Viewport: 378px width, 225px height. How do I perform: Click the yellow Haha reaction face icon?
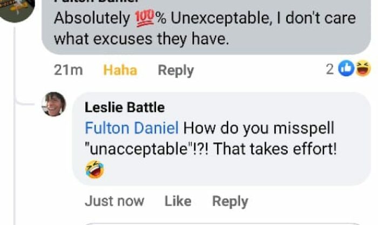coord(363,69)
